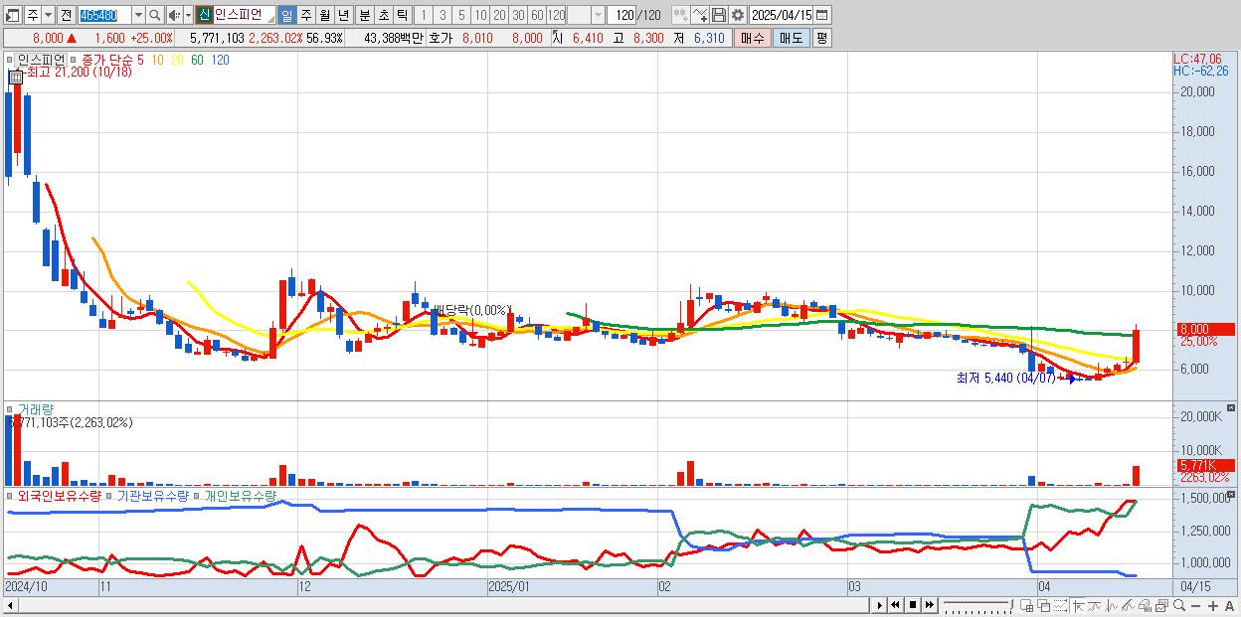The width and height of the screenshot is (1241, 617).
Task: Choose the 120 interval button
Action: click(x=556, y=15)
